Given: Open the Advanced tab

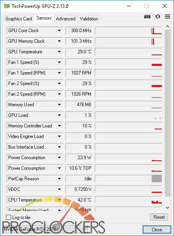Looking at the screenshot, I should coord(65,19).
